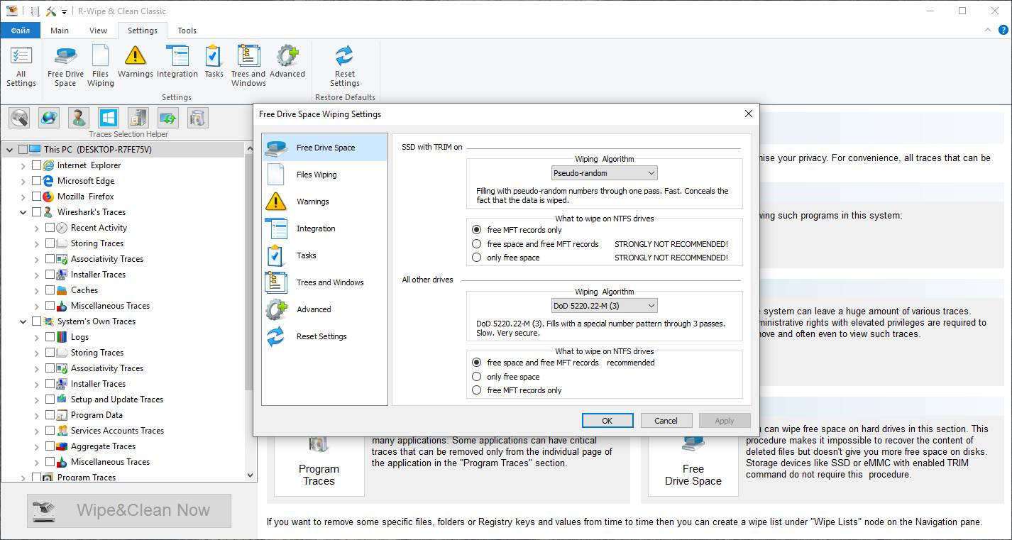This screenshot has width=1012, height=540.
Task: Open the quick access toolbar customize arrow
Action: tap(64, 11)
